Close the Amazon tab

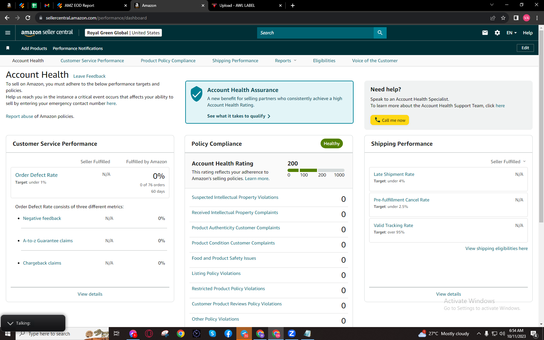pos(203,6)
